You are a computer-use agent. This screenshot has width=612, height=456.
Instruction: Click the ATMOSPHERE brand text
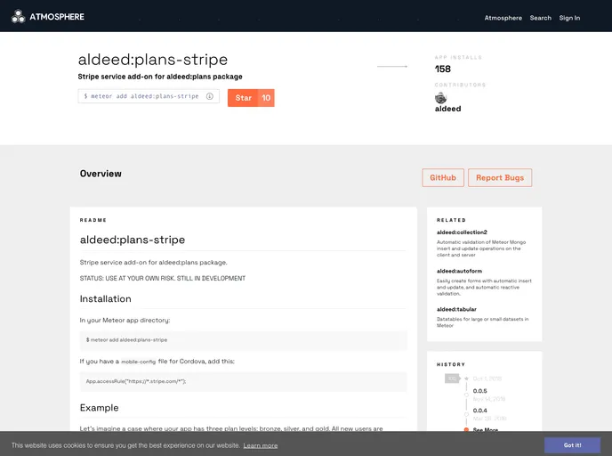57,17
